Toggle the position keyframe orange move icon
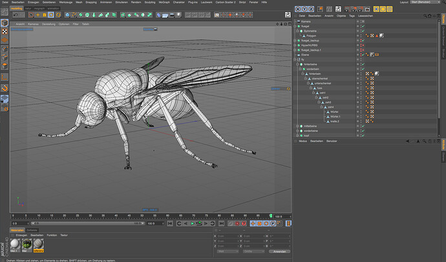This screenshot has width=446, height=262. click(x=253, y=224)
